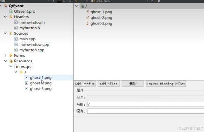Collapse the Resources node
Image resolution: width=204 pixels, height=132 pixels.
coord(5,61)
